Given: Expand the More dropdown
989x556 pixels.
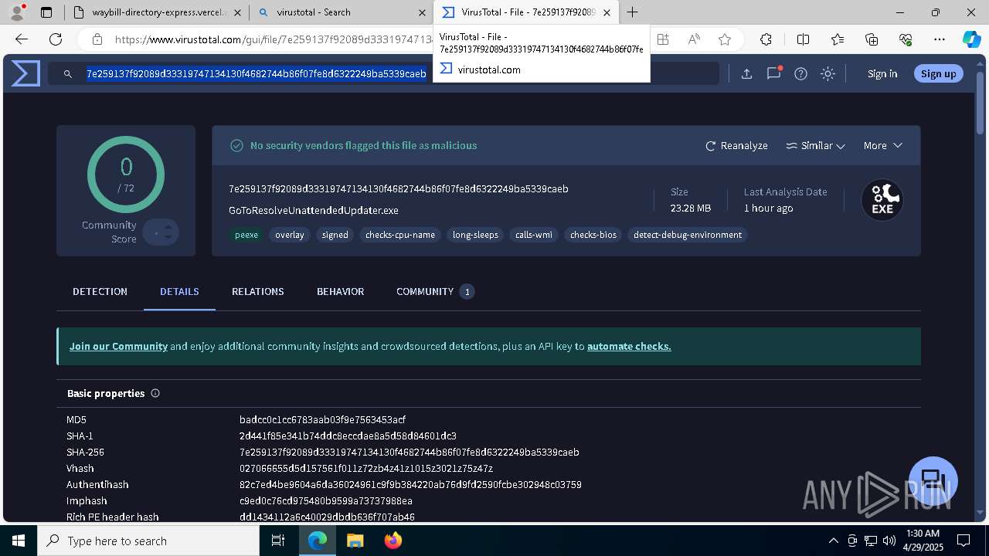Looking at the screenshot, I should click(883, 145).
